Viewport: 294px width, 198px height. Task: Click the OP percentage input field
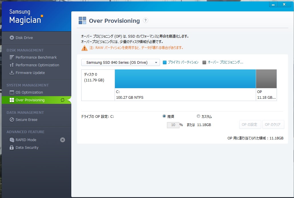(x=173, y=125)
